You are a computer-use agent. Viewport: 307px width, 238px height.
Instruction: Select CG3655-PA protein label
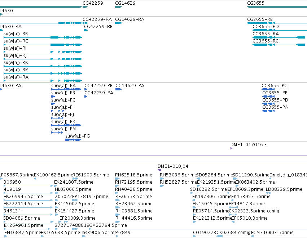tap(275, 107)
